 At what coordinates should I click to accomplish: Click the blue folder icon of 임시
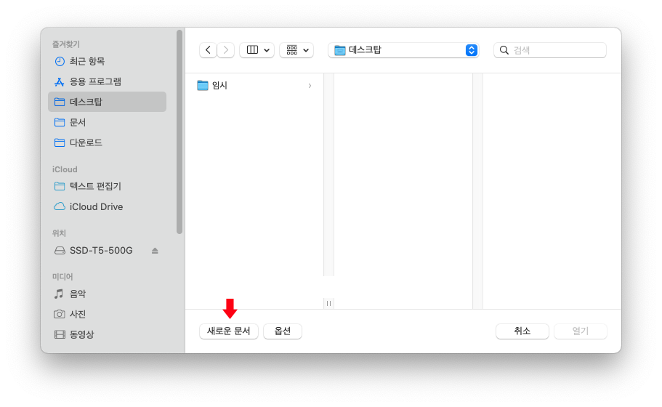click(x=203, y=86)
